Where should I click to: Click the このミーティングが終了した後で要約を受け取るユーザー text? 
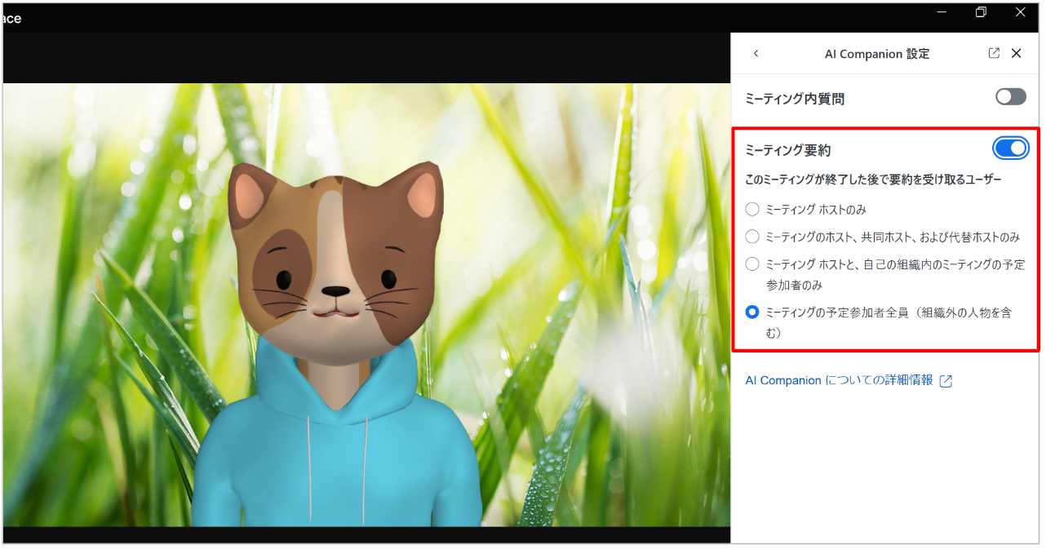[873, 179]
